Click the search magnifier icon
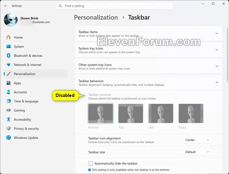 click(60, 6)
